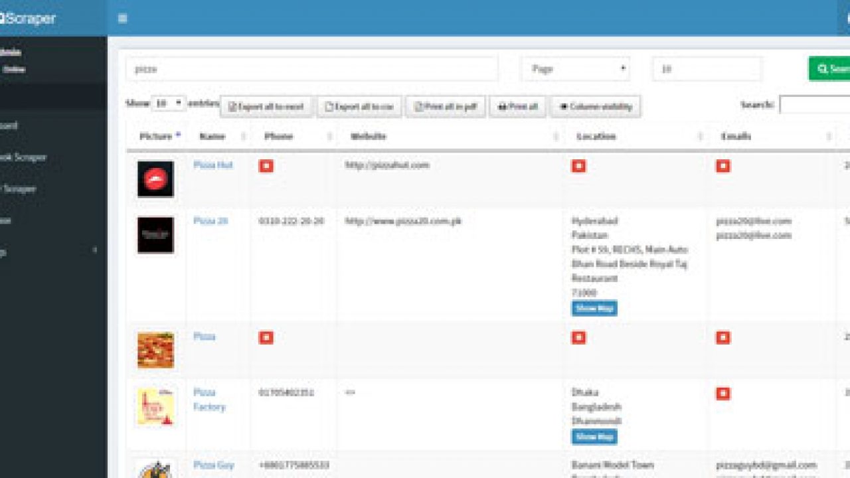Focus the keyword field containing 'pizza'
The image size is (850, 478).
coord(312,68)
